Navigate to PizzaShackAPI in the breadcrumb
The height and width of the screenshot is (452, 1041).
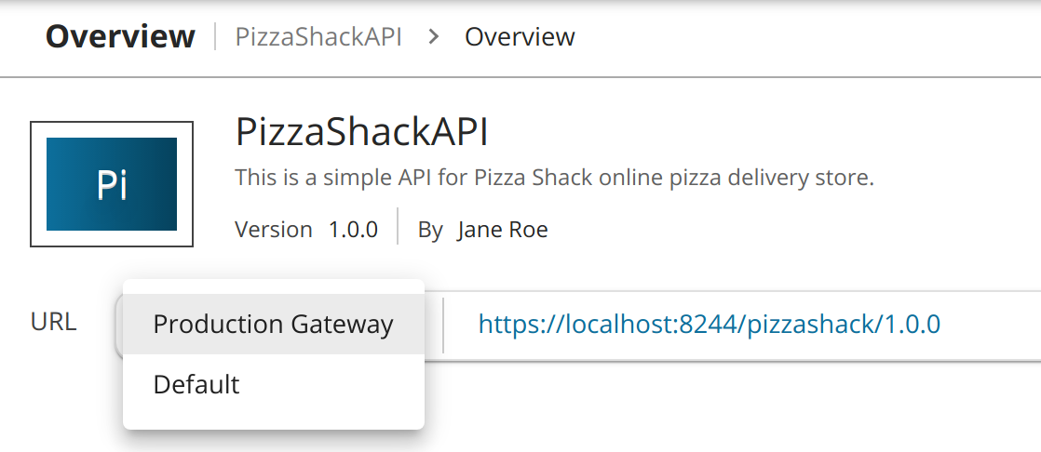[318, 37]
